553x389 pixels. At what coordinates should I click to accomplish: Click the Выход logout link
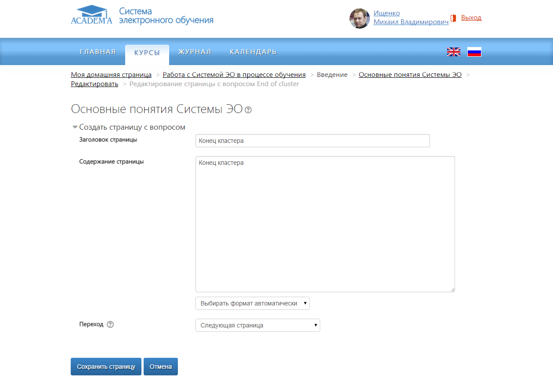pyautogui.click(x=471, y=18)
